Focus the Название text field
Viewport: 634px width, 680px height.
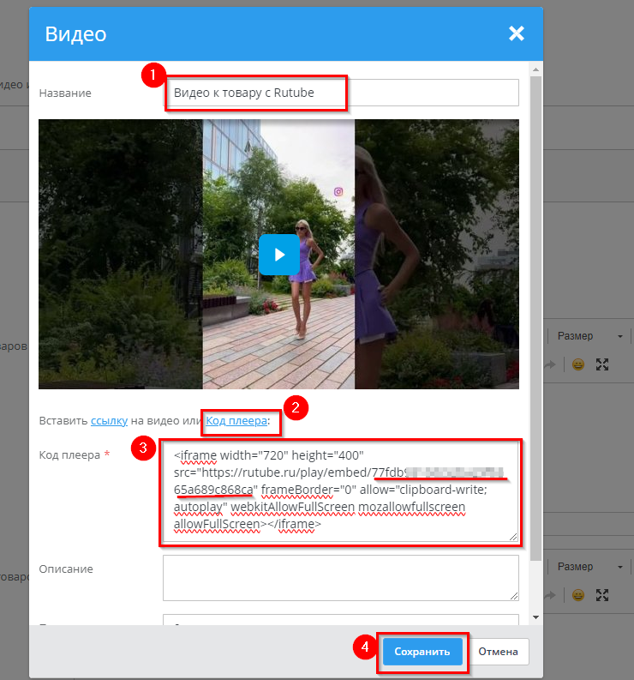(x=341, y=93)
